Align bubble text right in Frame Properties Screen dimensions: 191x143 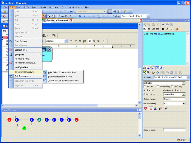click(x=153, y=29)
